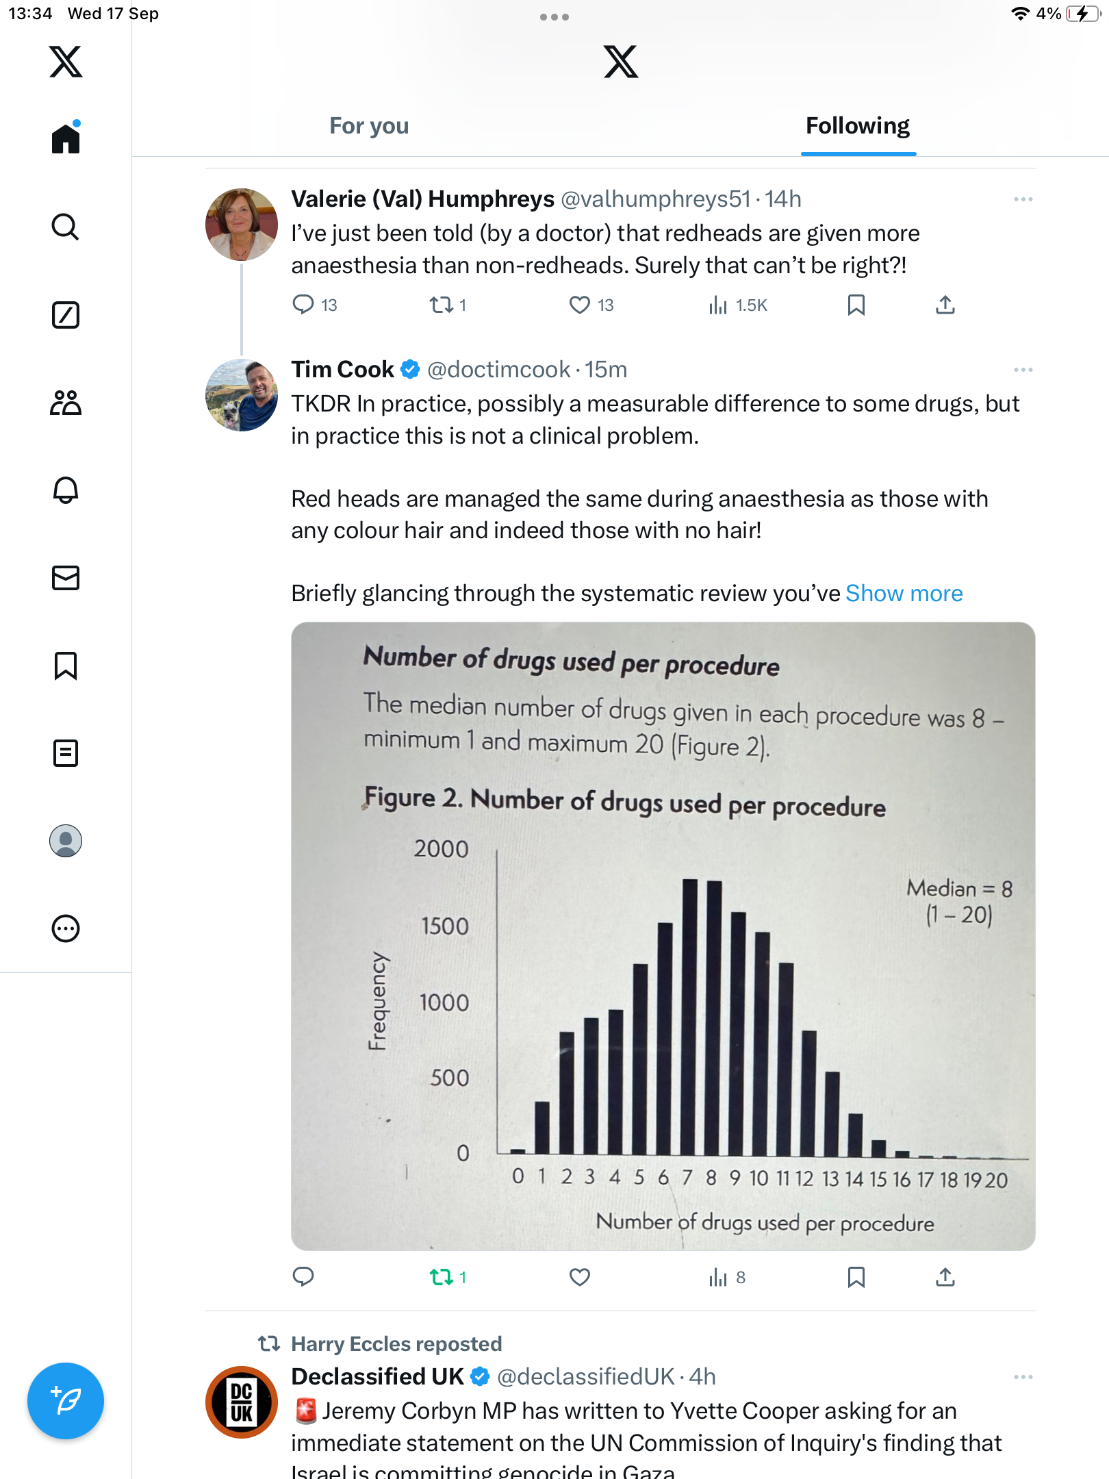Open Lists icon in sidebar
Viewport: 1109px width, 1479px height.
(x=66, y=753)
